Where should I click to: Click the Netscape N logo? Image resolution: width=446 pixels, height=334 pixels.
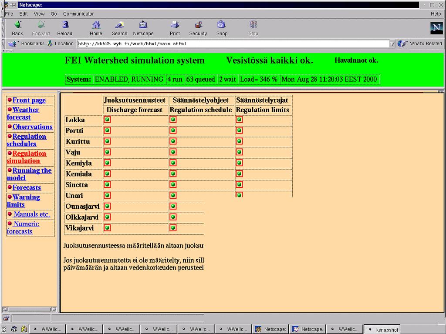coord(436,28)
